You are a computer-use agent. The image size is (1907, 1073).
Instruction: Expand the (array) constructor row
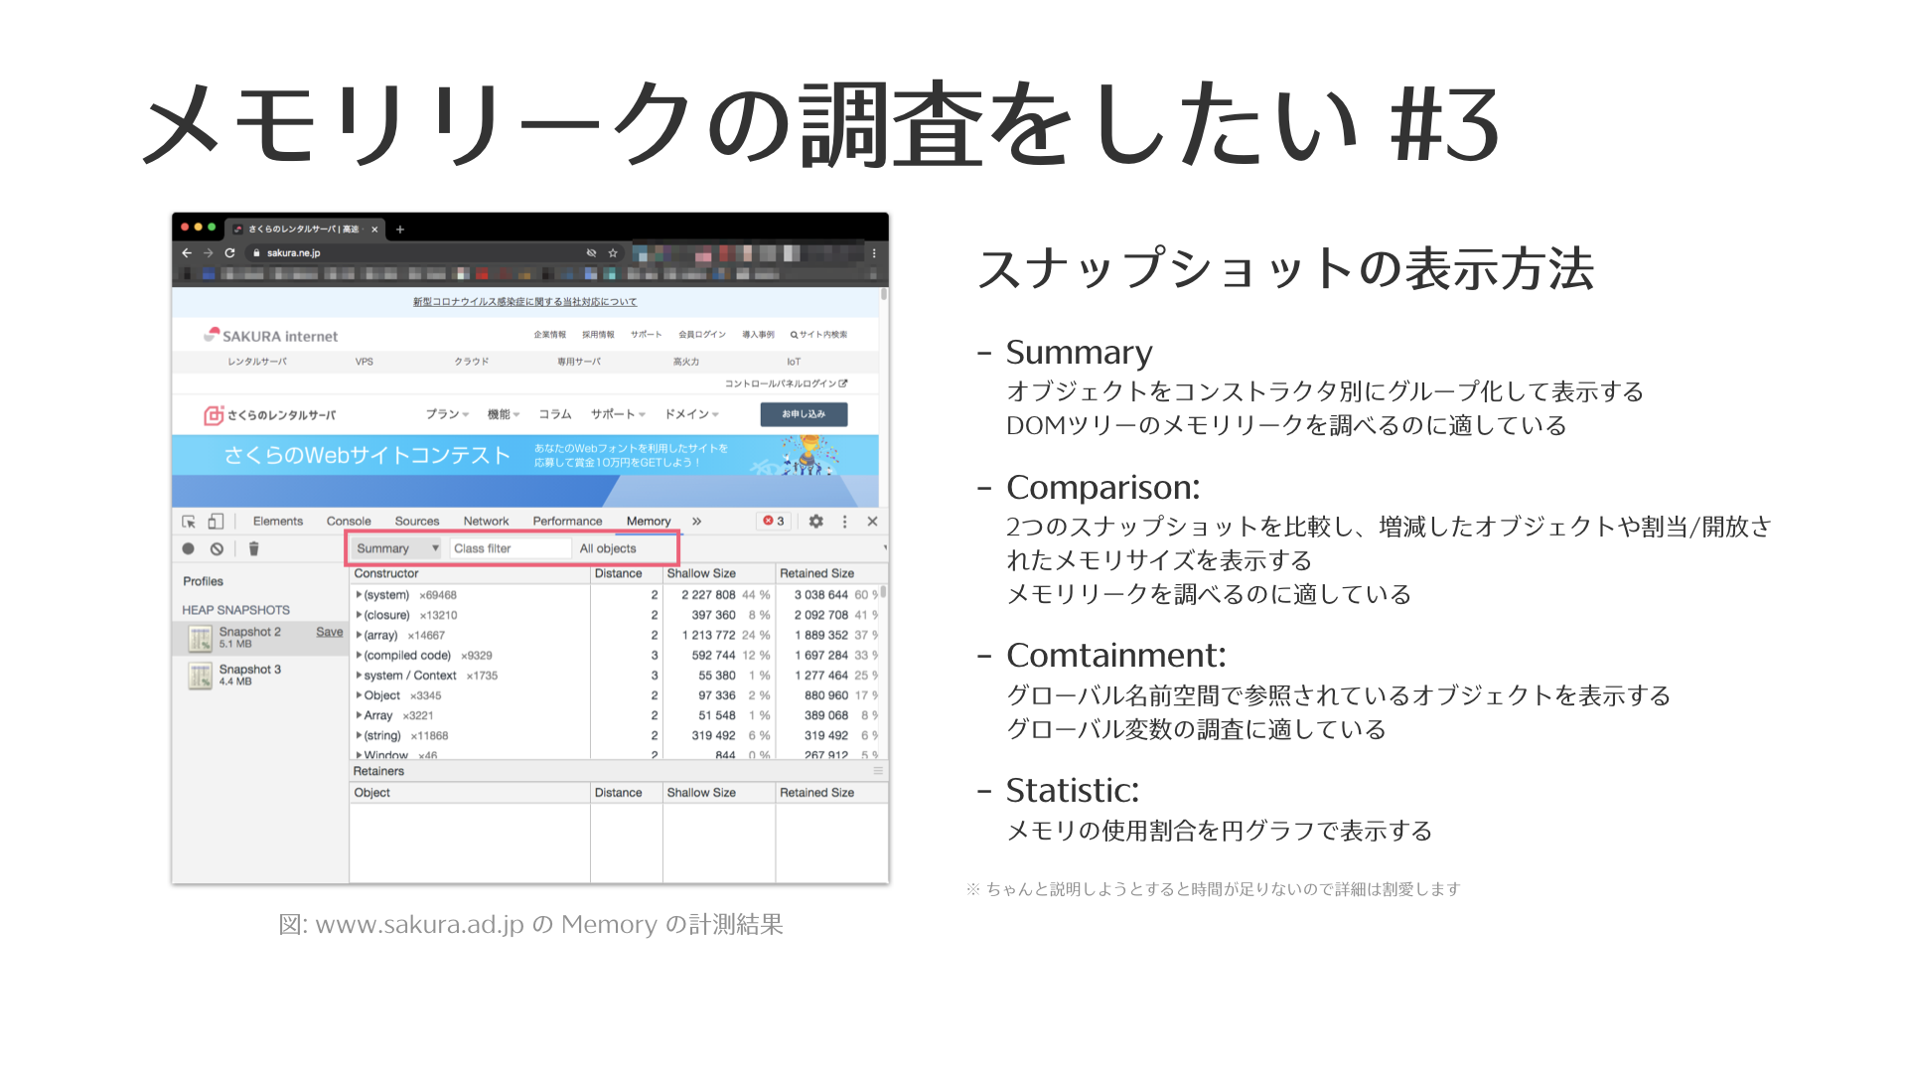point(359,635)
